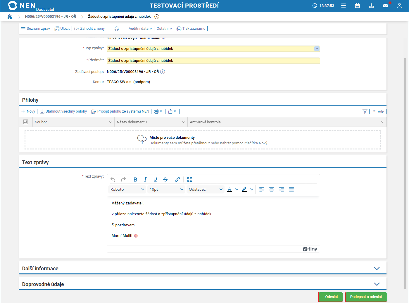
Task: Open the user profile icon
Action: 399,6
